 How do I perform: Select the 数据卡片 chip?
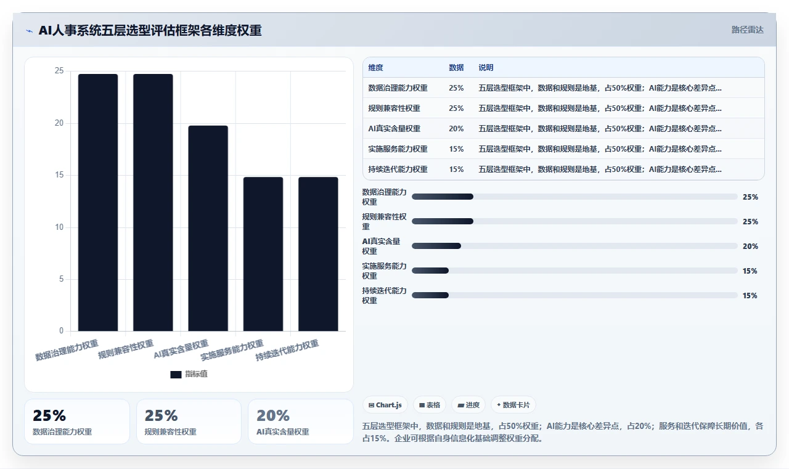pyautogui.click(x=513, y=405)
